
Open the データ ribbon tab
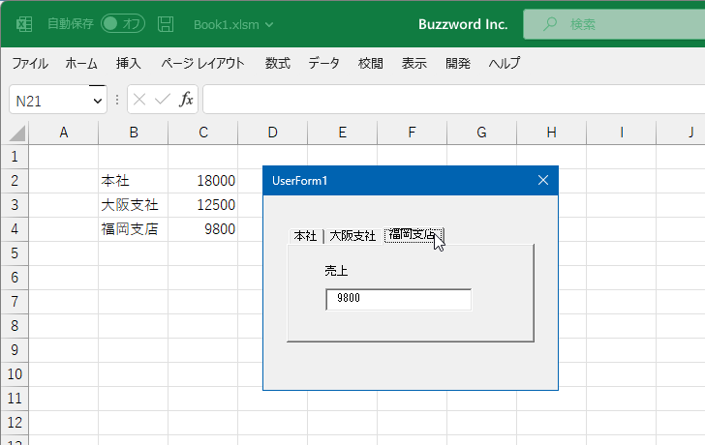[323, 63]
